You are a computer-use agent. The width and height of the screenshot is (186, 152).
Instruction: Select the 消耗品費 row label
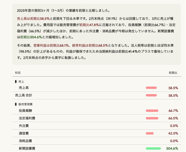[25, 141]
